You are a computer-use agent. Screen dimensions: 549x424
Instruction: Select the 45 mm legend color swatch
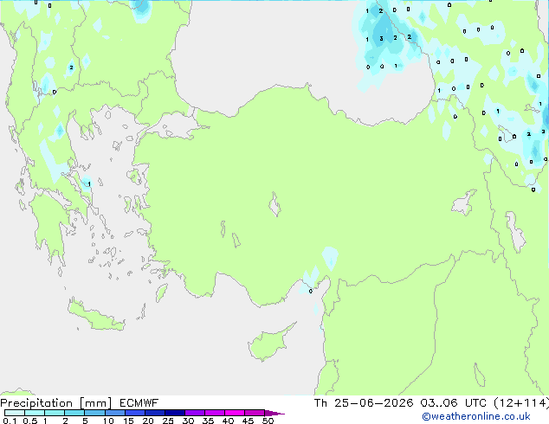click(255, 413)
